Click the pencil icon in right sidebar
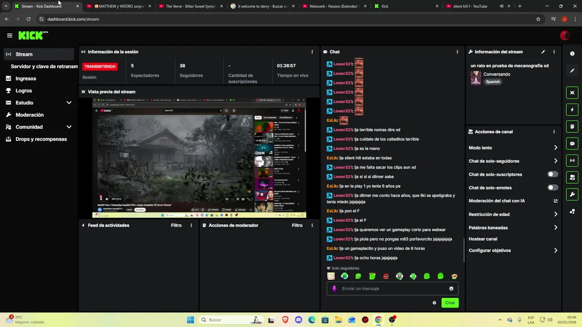 point(572,70)
